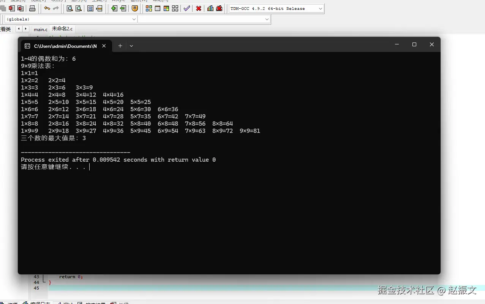
Task: Click the '9×9乘法表:' heading in console
Action: click(38, 66)
